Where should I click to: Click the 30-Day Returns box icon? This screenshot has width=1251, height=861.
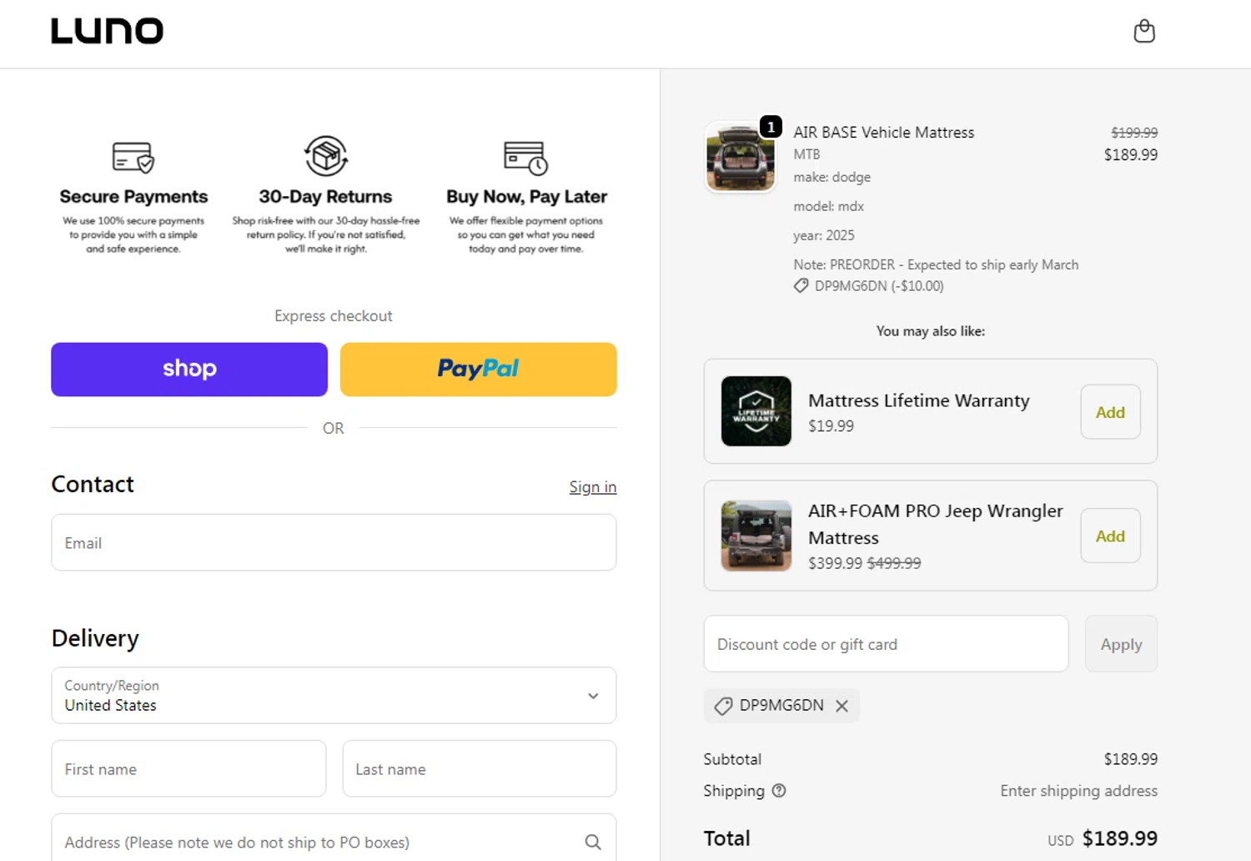pyautogui.click(x=326, y=156)
